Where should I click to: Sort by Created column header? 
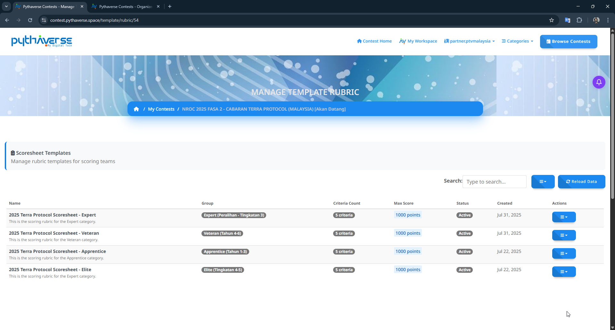504,203
